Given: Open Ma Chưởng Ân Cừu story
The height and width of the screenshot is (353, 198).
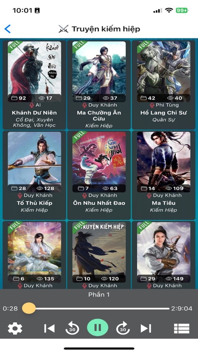Looking at the screenshot, I should point(99,116).
